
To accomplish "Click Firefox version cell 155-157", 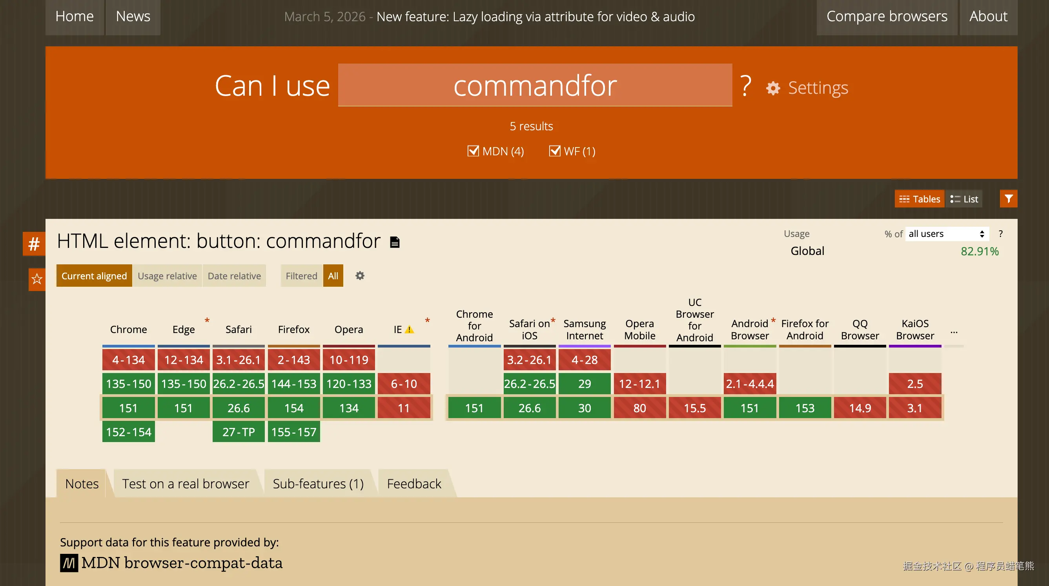I will [x=293, y=432].
